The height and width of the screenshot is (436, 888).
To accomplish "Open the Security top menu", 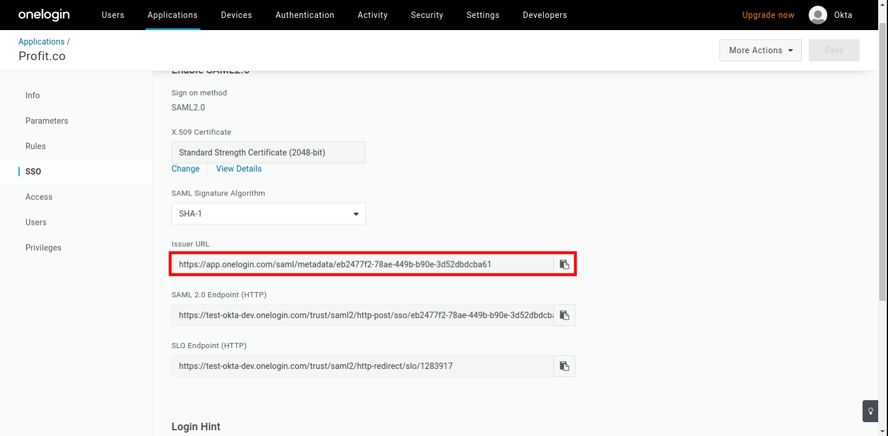I will [x=427, y=15].
